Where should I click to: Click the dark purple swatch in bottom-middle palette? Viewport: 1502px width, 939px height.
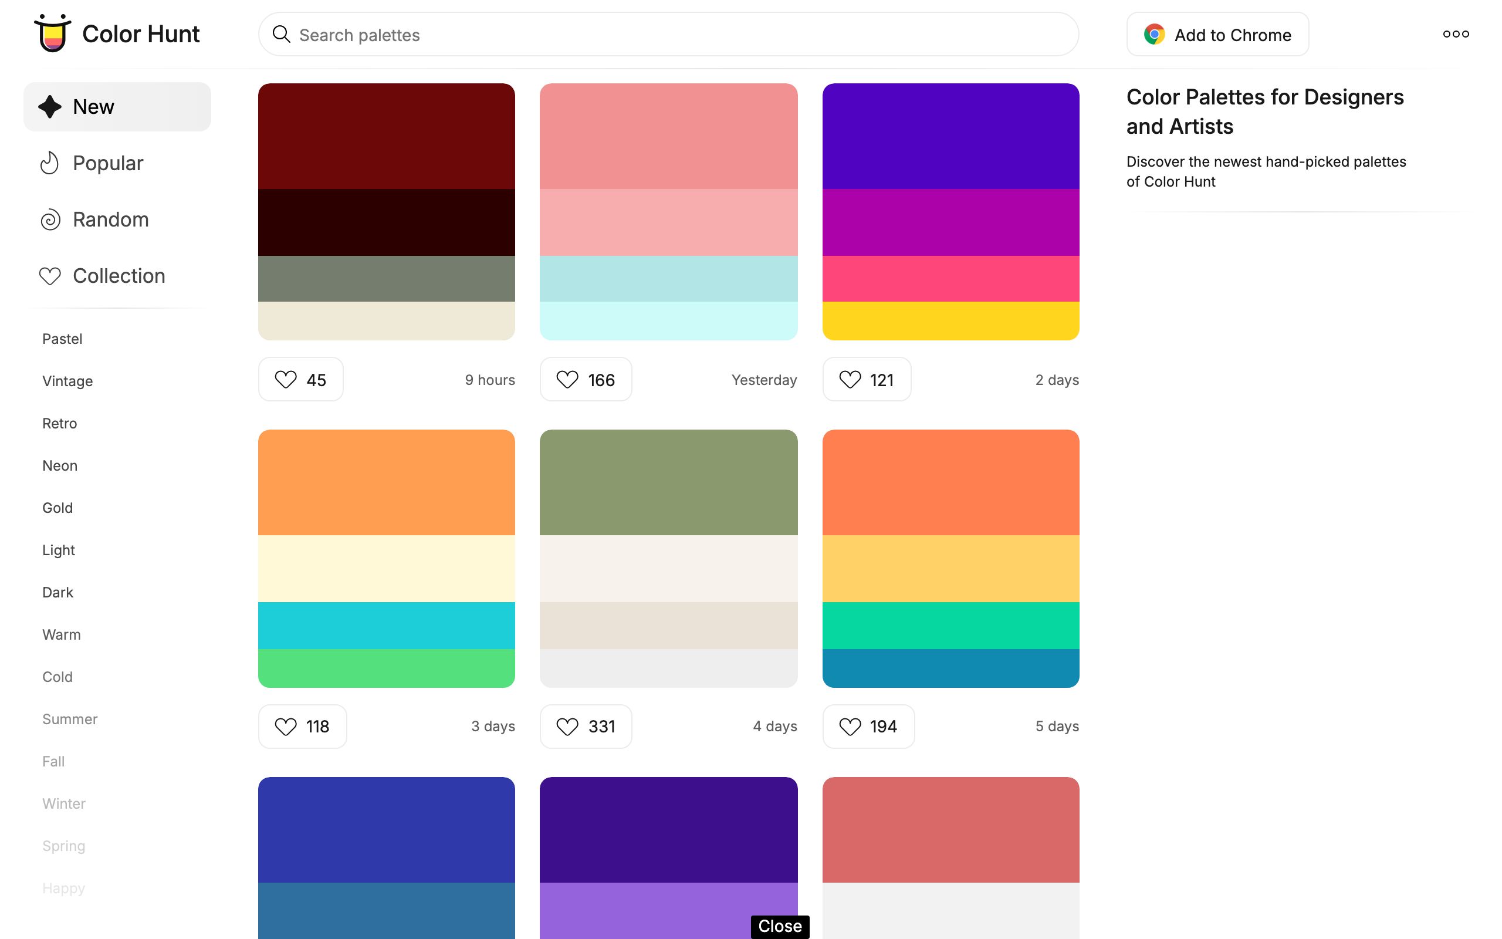pyautogui.click(x=668, y=830)
